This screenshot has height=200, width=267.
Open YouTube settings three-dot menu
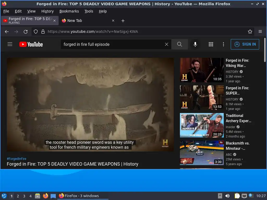coord(223,44)
